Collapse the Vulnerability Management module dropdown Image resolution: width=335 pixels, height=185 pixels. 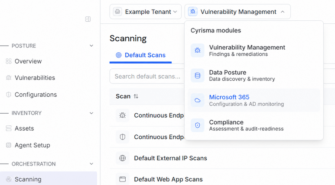[x=237, y=12]
